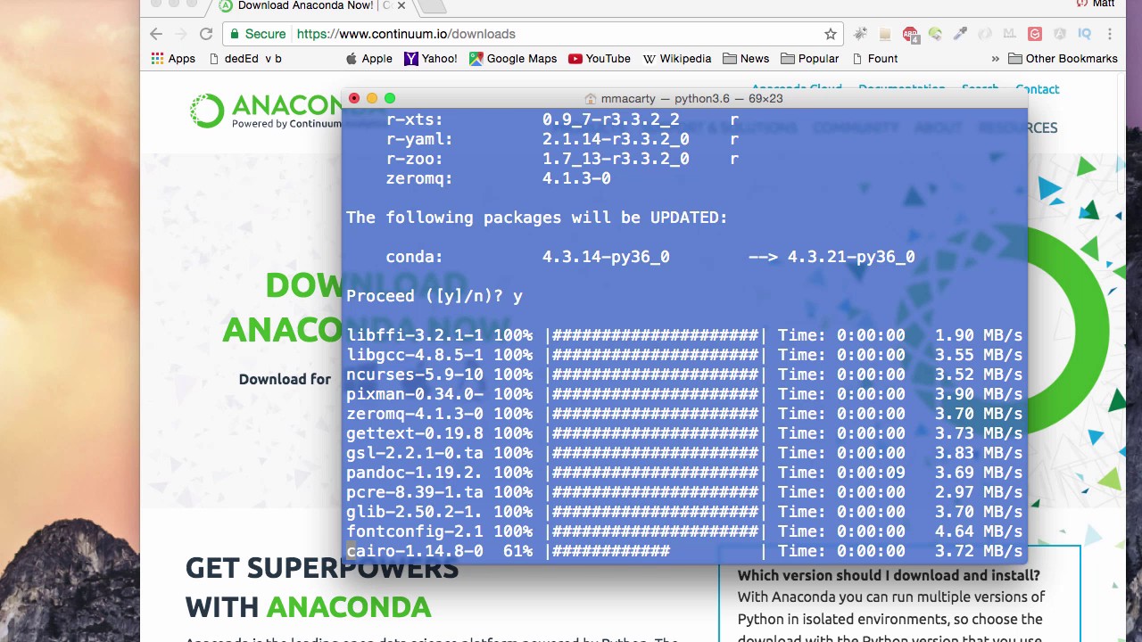
Task: Click the conda 4.3.14-py36_0 version text
Action: 606,257
